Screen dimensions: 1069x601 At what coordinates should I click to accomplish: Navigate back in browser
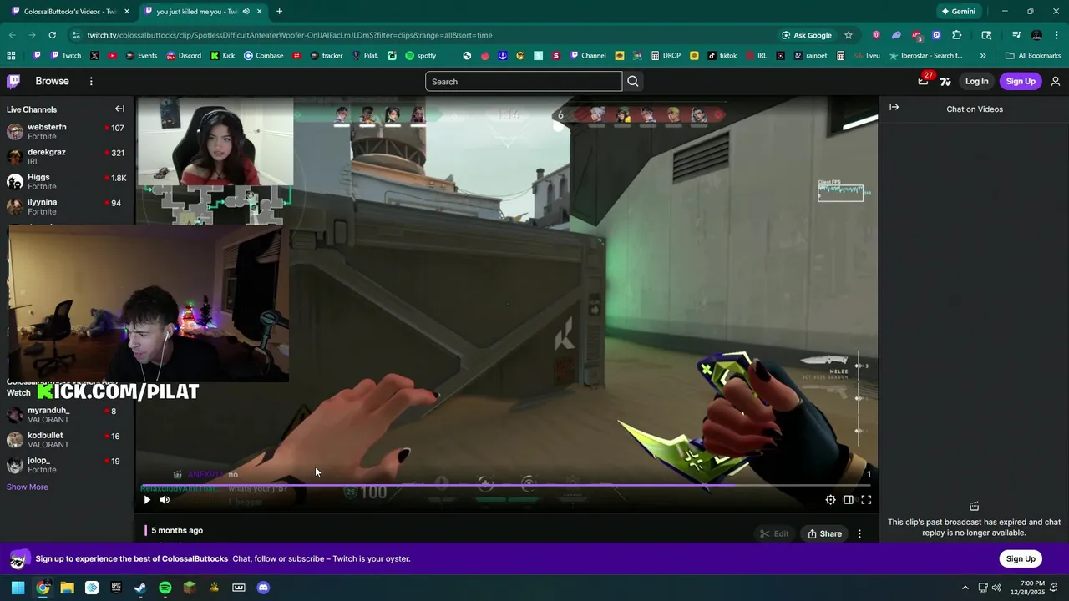pos(12,35)
